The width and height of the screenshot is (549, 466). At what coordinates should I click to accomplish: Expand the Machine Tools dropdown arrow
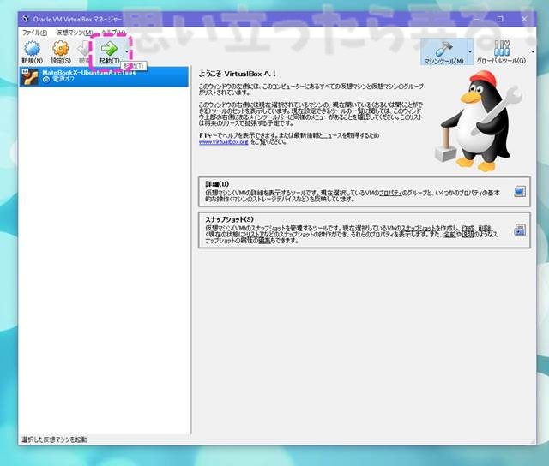coord(470,51)
